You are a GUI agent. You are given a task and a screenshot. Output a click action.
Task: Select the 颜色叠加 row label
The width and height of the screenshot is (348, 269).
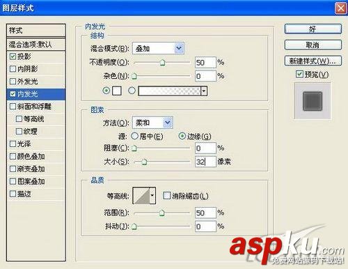pyautogui.click(x=31, y=156)
